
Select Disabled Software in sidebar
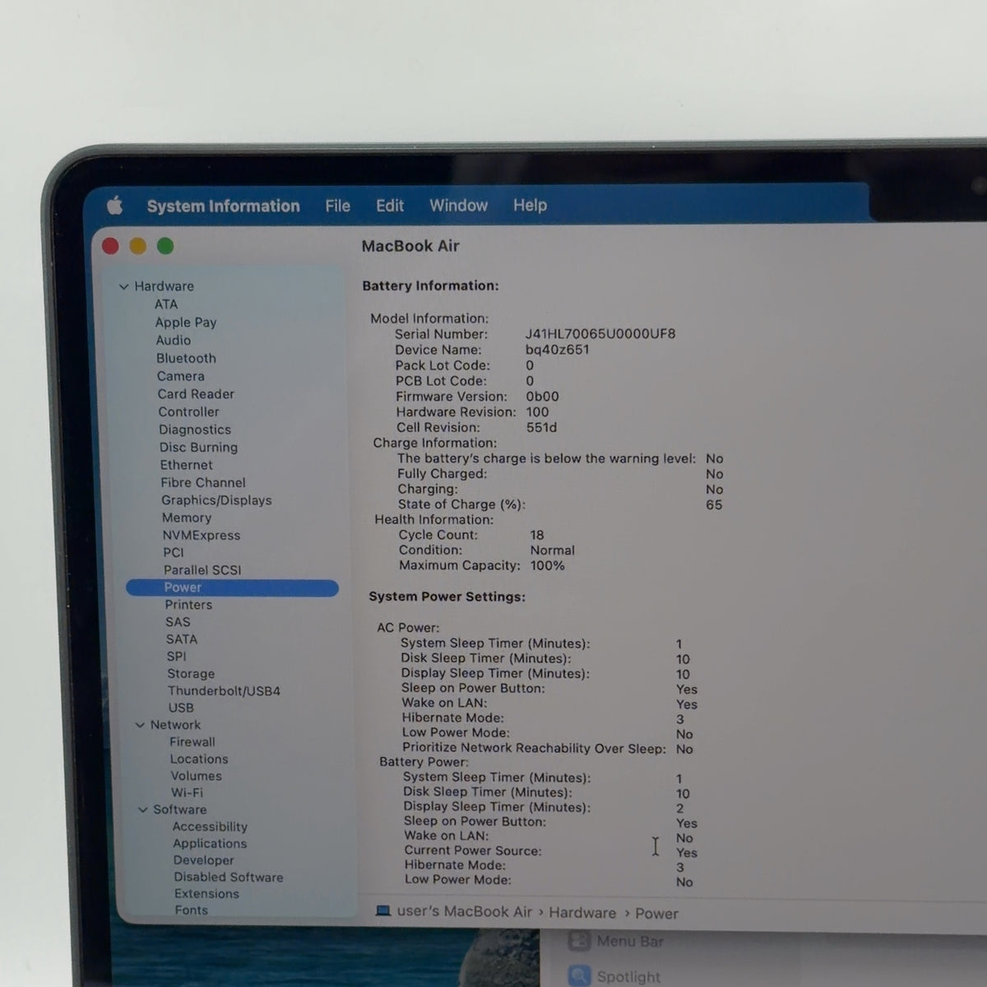pyautogui.click(x=229, y=877)
